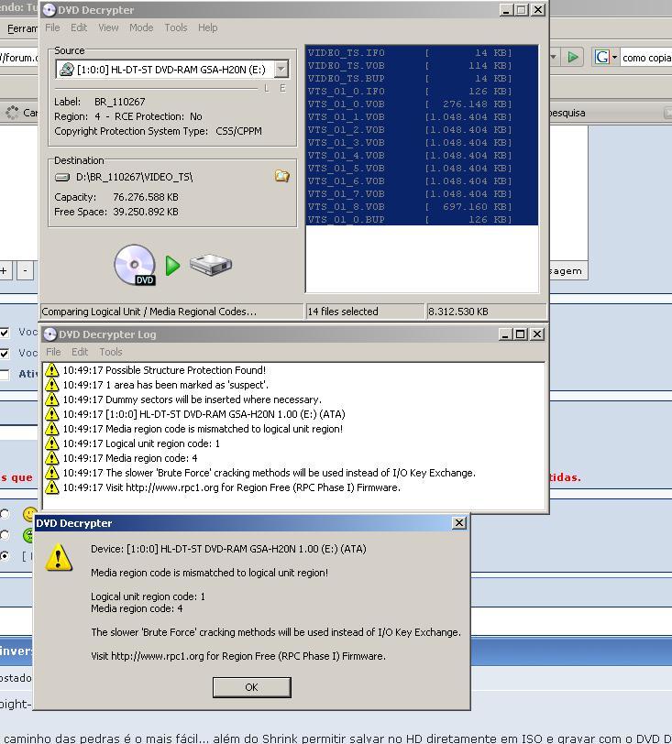Toggle the 'Ati' checkbox in the forum page
Image resolution: width=672 pixels, height=744 pixels.
[x=5, y=375]
